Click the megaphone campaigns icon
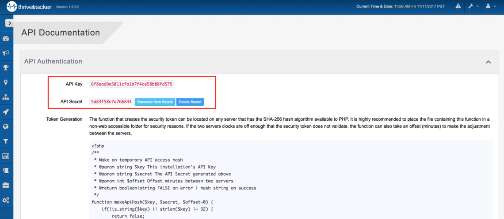The image size is (504, 219). [6, 53]
